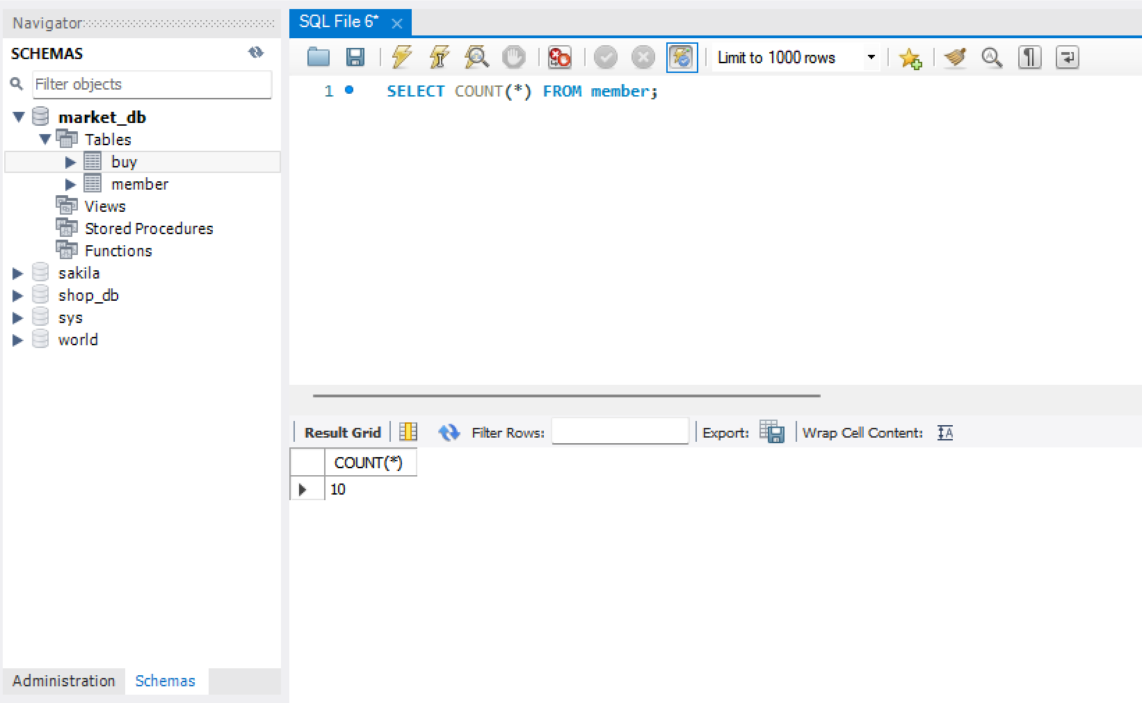Viewport: 1142px width, 703px height.
Task: Export the recordset to a file
Action: point(772,432)
